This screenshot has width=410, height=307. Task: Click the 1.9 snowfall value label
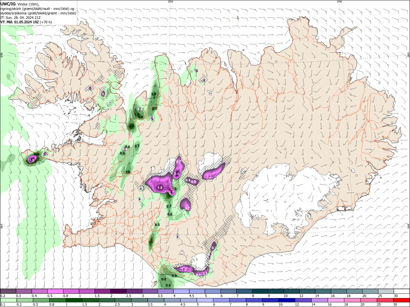[160, 188]
